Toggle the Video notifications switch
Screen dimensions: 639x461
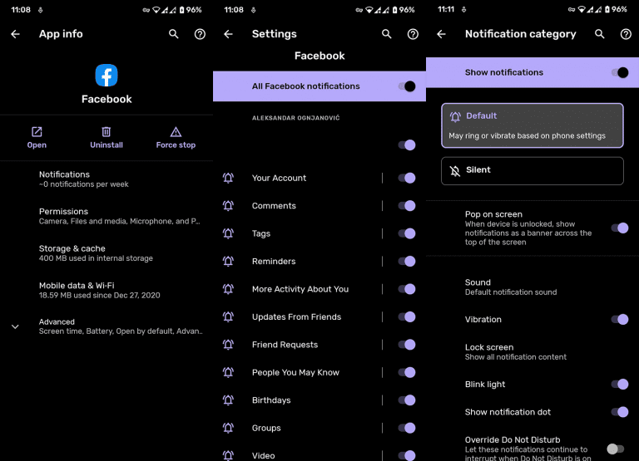407,456
